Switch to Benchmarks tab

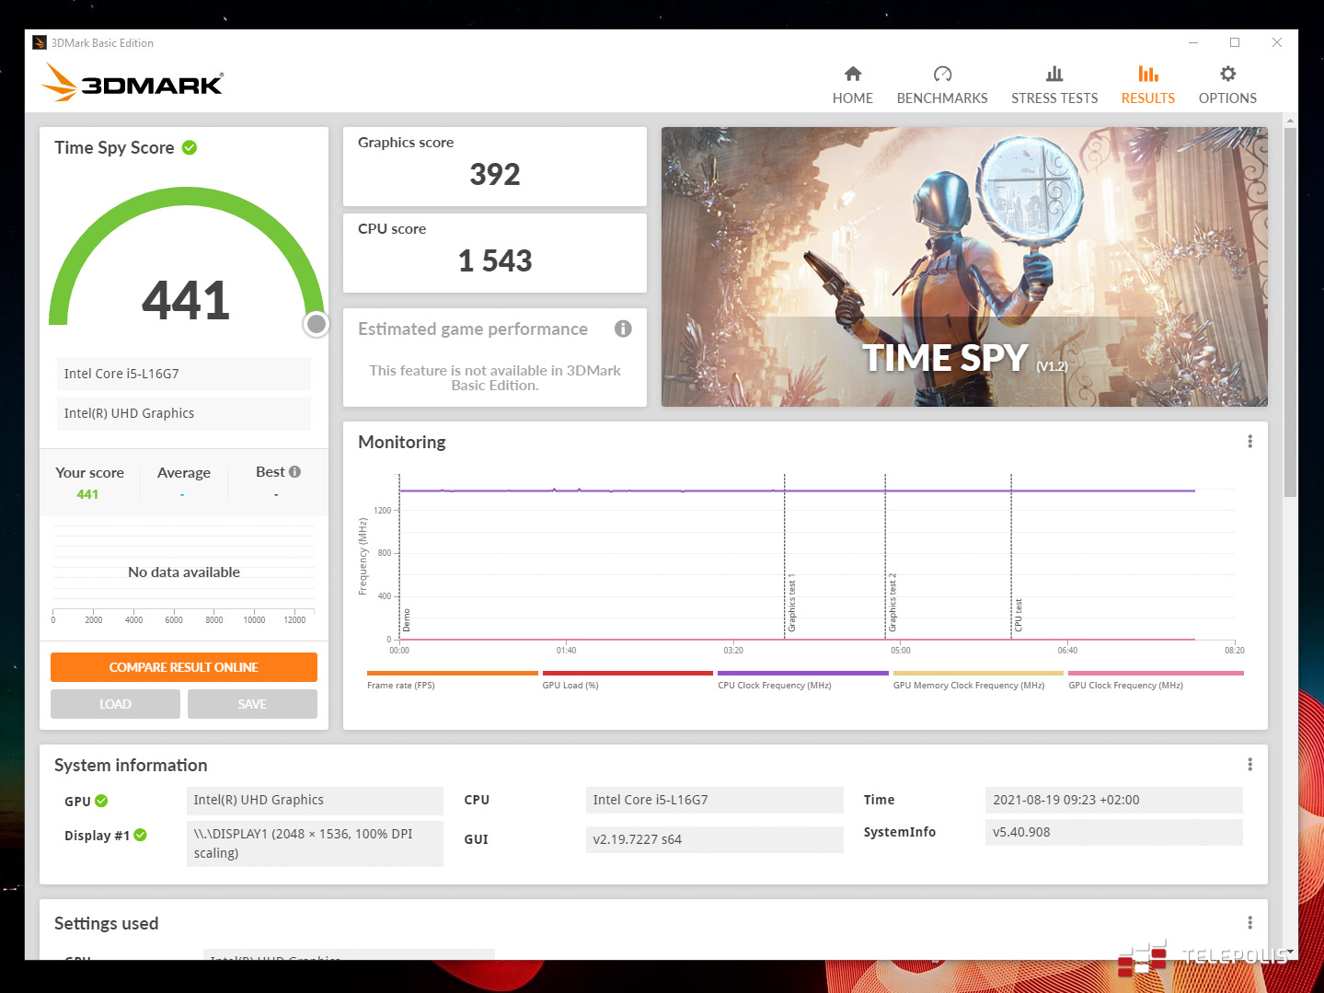941,85
